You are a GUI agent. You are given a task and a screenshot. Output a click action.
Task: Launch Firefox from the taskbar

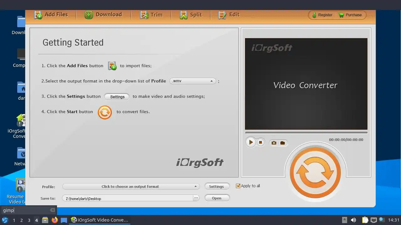click(55, 220)
